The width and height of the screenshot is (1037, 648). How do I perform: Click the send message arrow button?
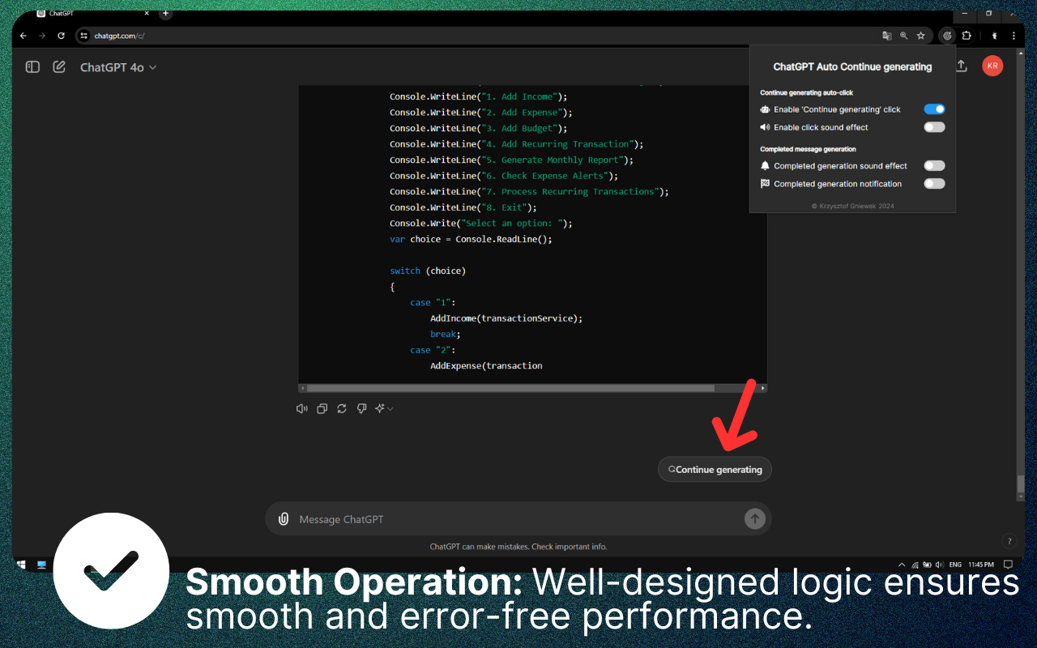(x=755, y=519)
